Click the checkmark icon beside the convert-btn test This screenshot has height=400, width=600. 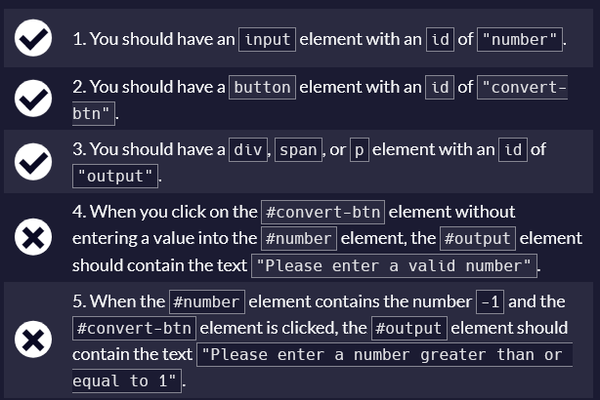(x=33, y=99)
